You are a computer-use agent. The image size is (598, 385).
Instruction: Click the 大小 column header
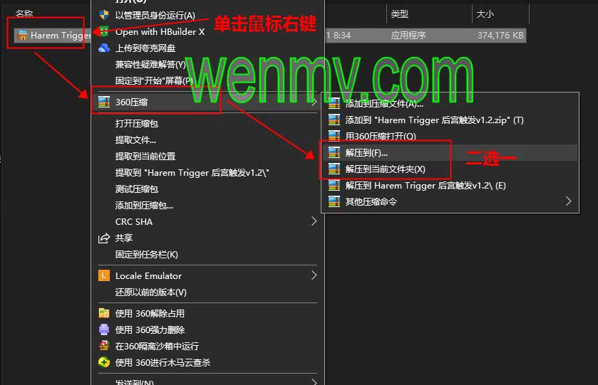[x=485, y=14]
